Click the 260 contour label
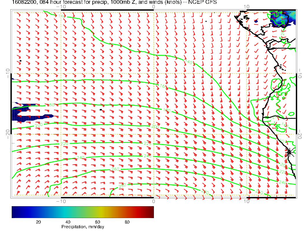Viewport: 305px width, 236px height. coord(115,169)
